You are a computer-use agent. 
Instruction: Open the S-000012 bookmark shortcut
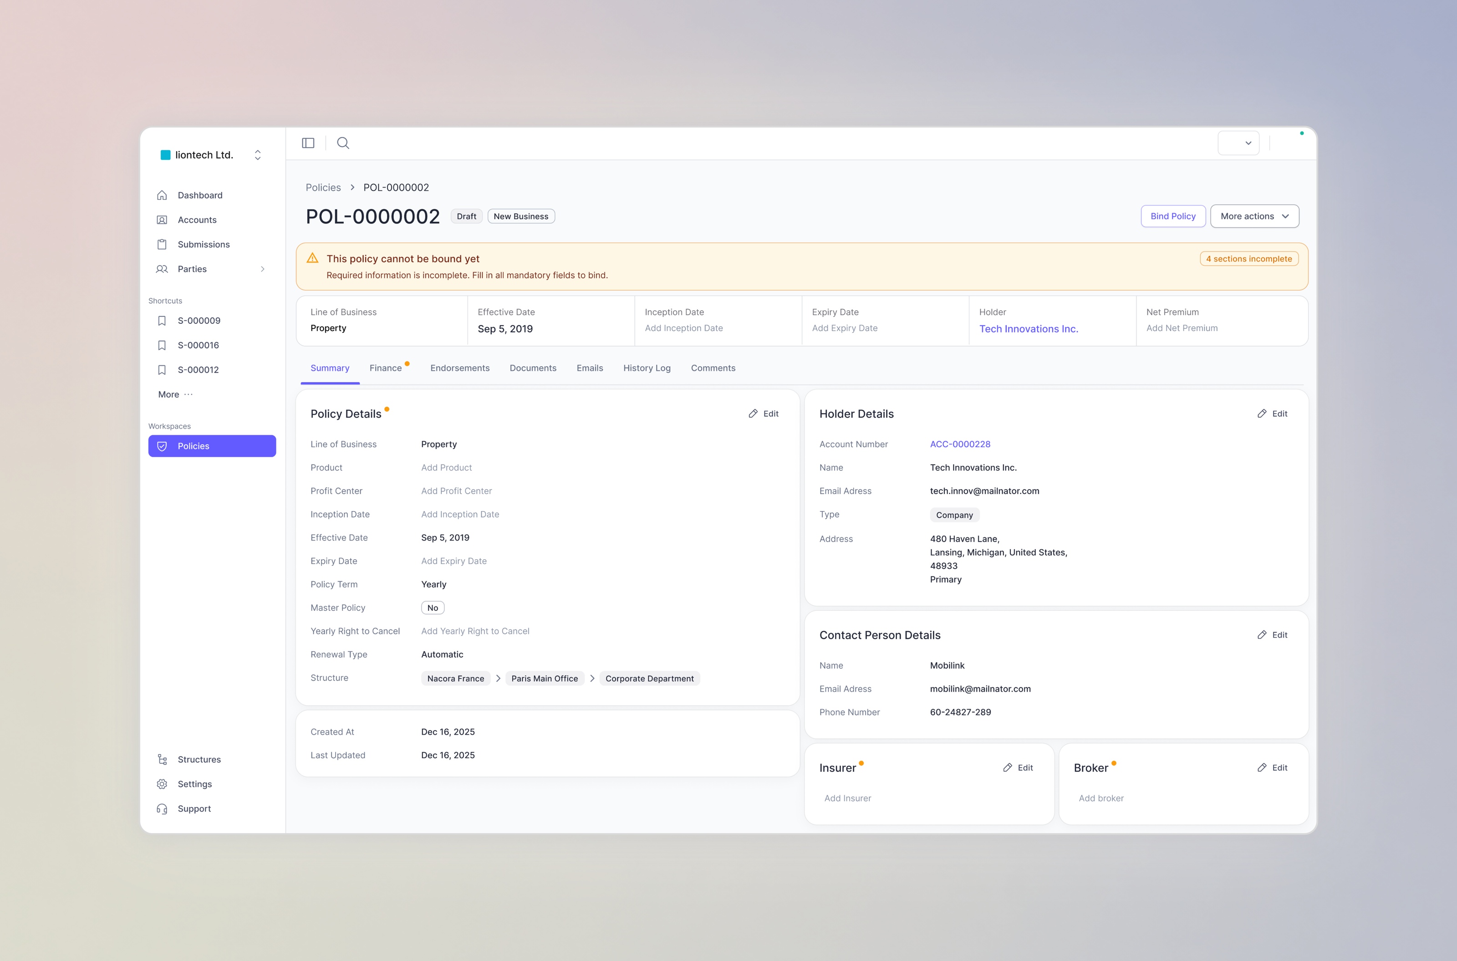162,369
